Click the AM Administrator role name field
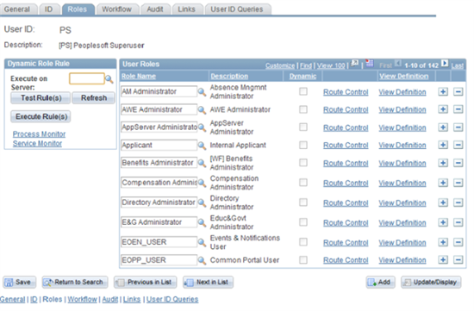This screenshot has width=474, height=311. tap(159, 91)
